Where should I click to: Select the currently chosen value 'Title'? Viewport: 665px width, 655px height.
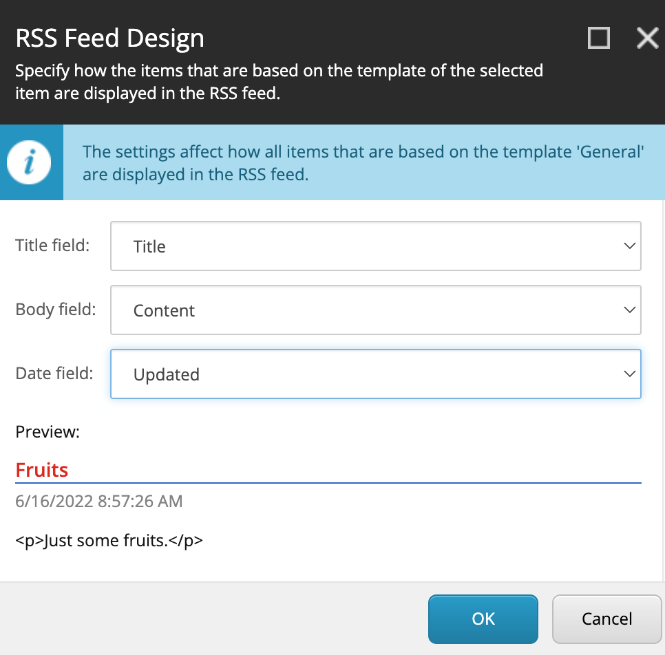pyautogui.click(x=149, y=246)
